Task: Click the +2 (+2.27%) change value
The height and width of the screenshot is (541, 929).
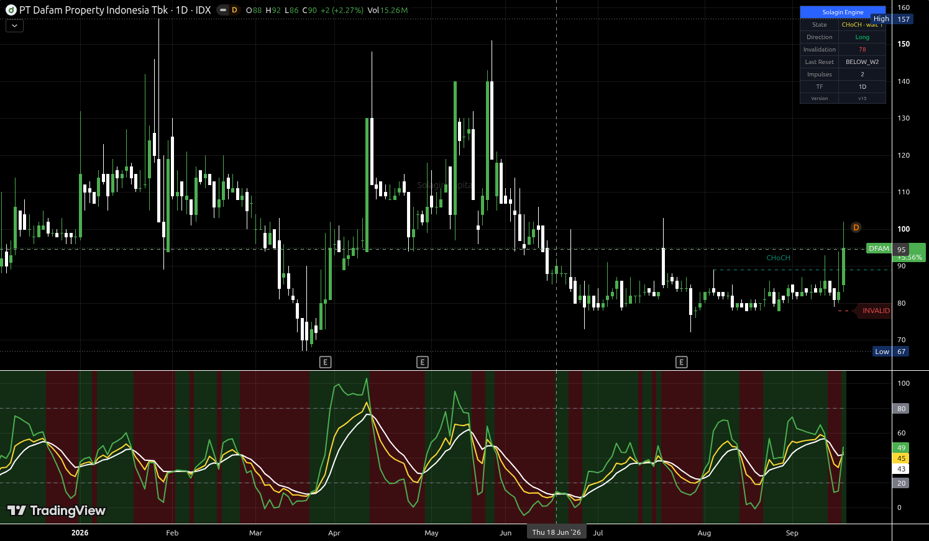Action: (342, 10)
